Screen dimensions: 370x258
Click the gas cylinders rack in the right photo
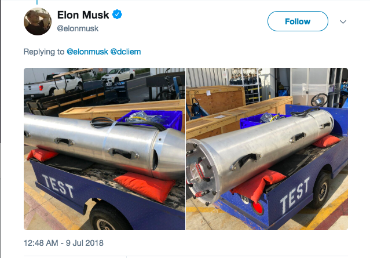click(246, 85)
